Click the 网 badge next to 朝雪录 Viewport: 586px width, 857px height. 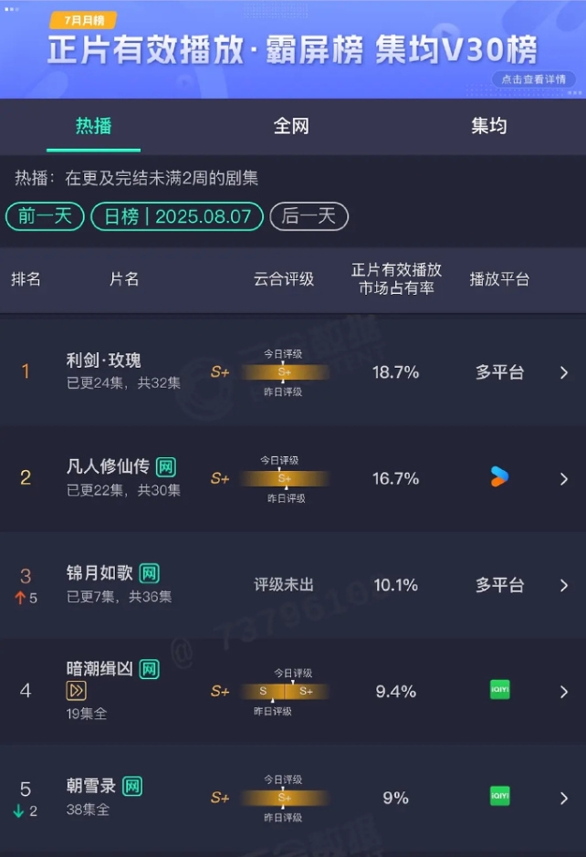pos(132,787)
